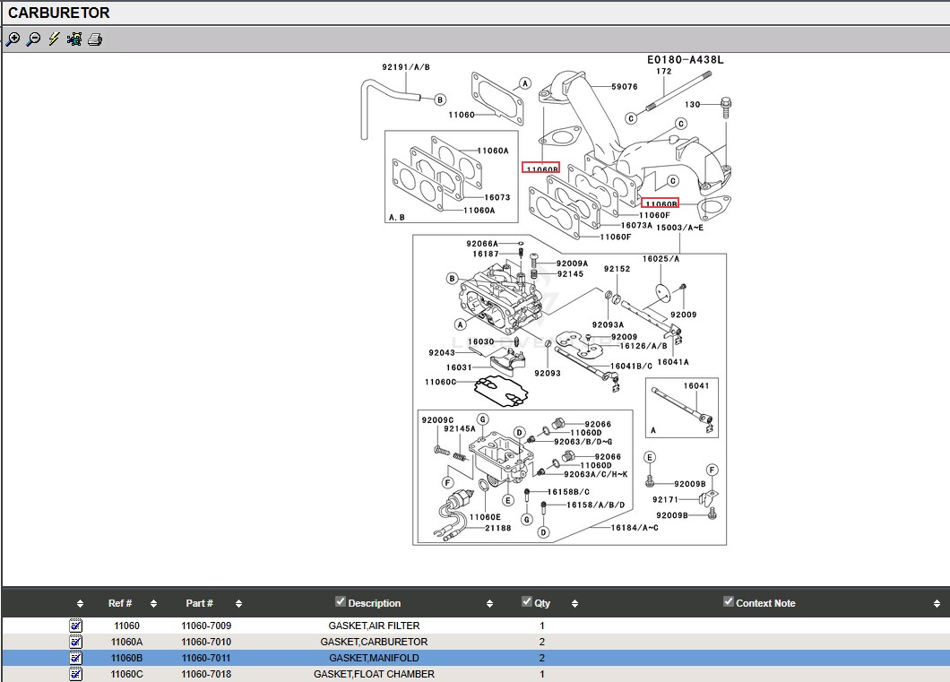Click the Part # column header
Screen dimensions: 950x682
click(x=199, y=604)
